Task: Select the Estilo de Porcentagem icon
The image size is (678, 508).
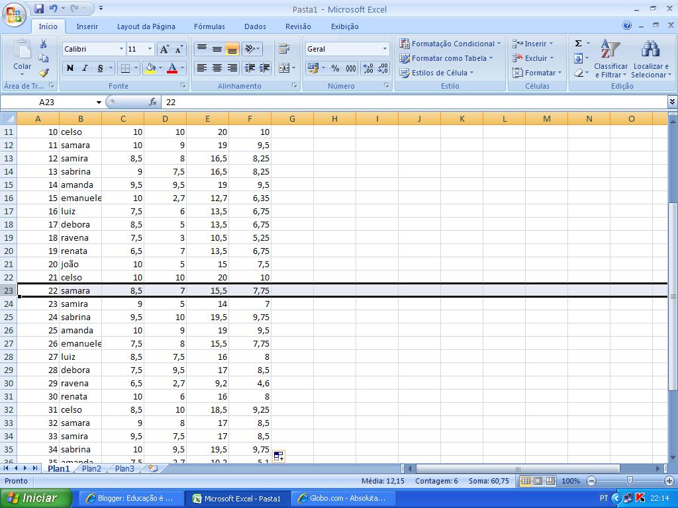Action: point(335,68)
